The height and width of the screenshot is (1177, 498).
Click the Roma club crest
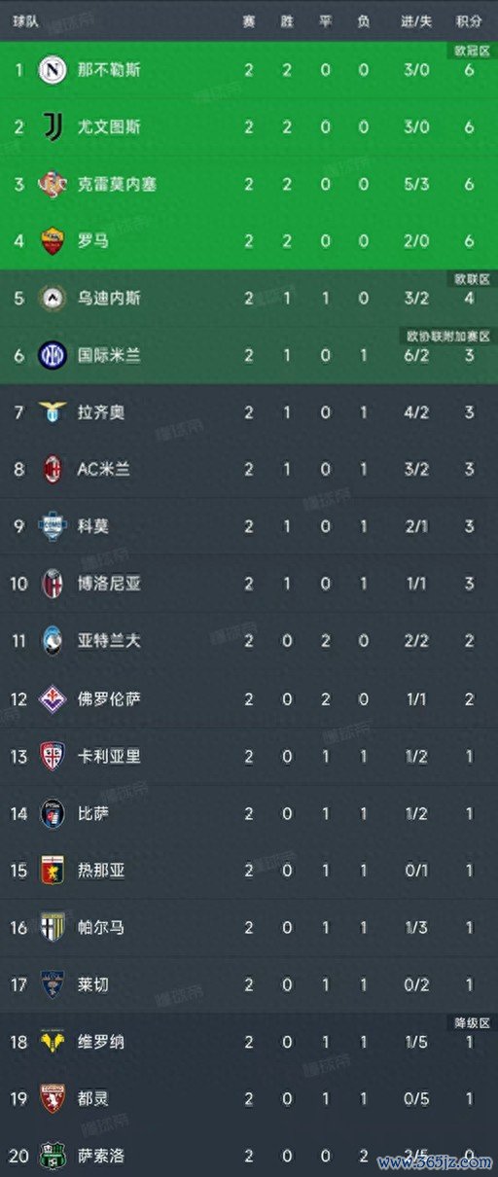[52, 241]
